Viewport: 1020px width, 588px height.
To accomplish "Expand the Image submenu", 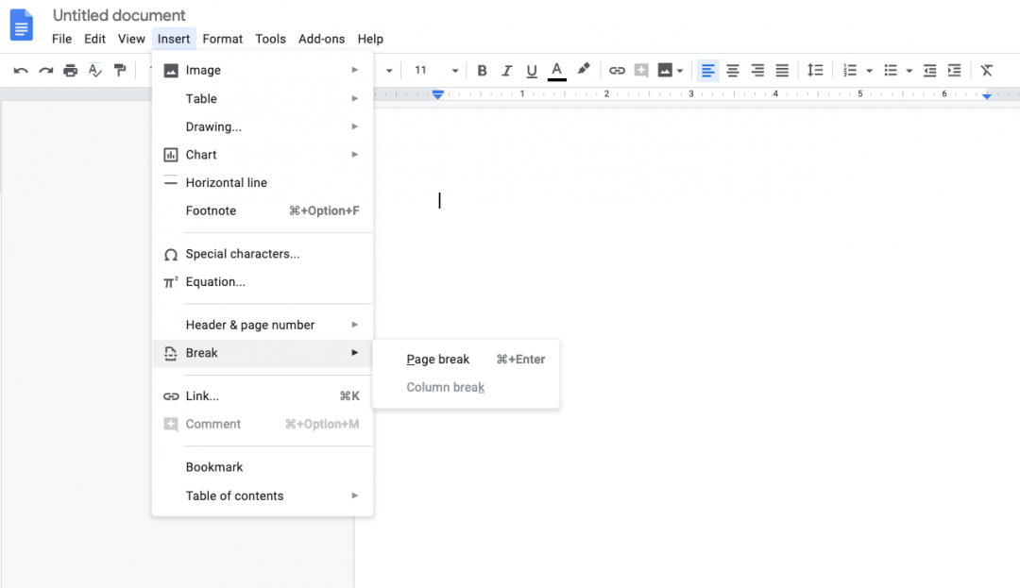I will [x=263, y=70].
